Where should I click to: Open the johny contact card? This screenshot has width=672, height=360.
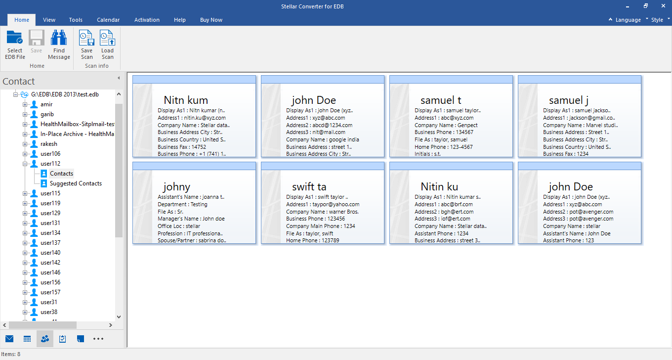tap(194, 203)
